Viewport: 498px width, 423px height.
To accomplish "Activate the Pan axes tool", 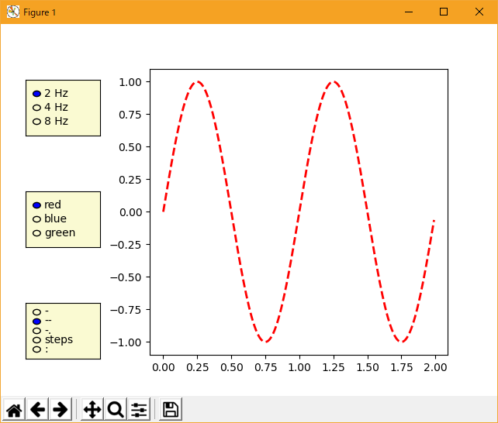I will tap(92, 410).
